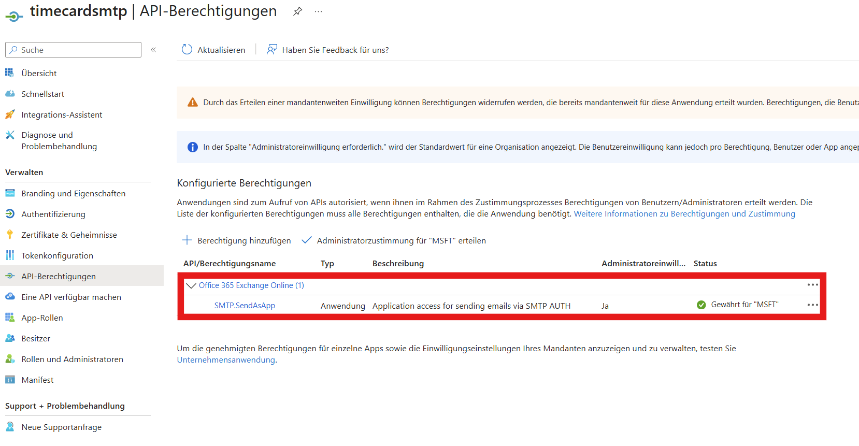Open the Weitere Informationen zu Berechtigungen link
The height and width of the screenshot is (446, 859).
point(684,214)
